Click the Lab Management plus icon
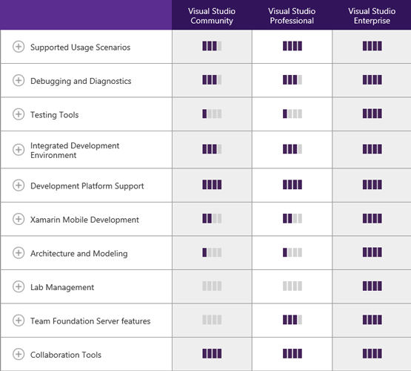The height and width of the screenshot is (371, 411). coord(19,286)
